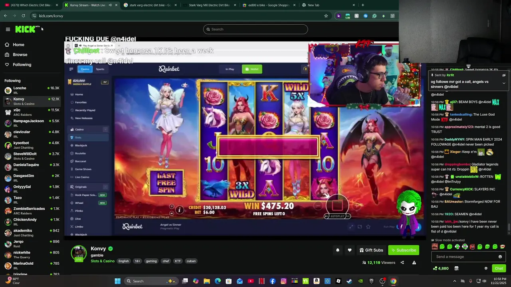This screenshot has width=511, height=287.
Task: Show hidden system tray icons chevron
Action: tap(454, 281)
